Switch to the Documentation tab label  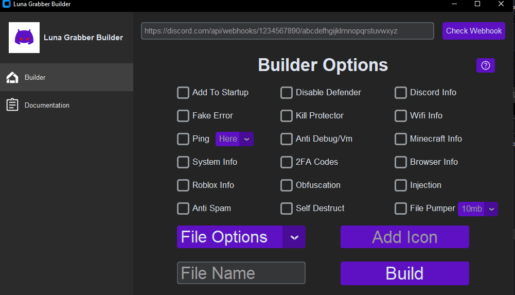pos(47,105)
